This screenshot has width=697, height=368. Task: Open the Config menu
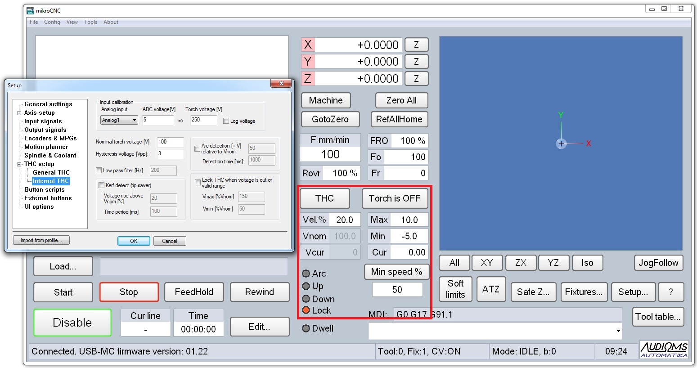click(x=52, y=22)
